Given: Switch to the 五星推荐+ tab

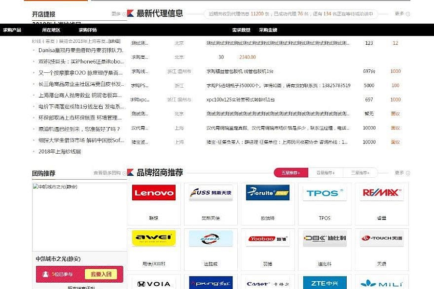Looking at the screenshot, I should pyautogui.click(x=291, y=173).
